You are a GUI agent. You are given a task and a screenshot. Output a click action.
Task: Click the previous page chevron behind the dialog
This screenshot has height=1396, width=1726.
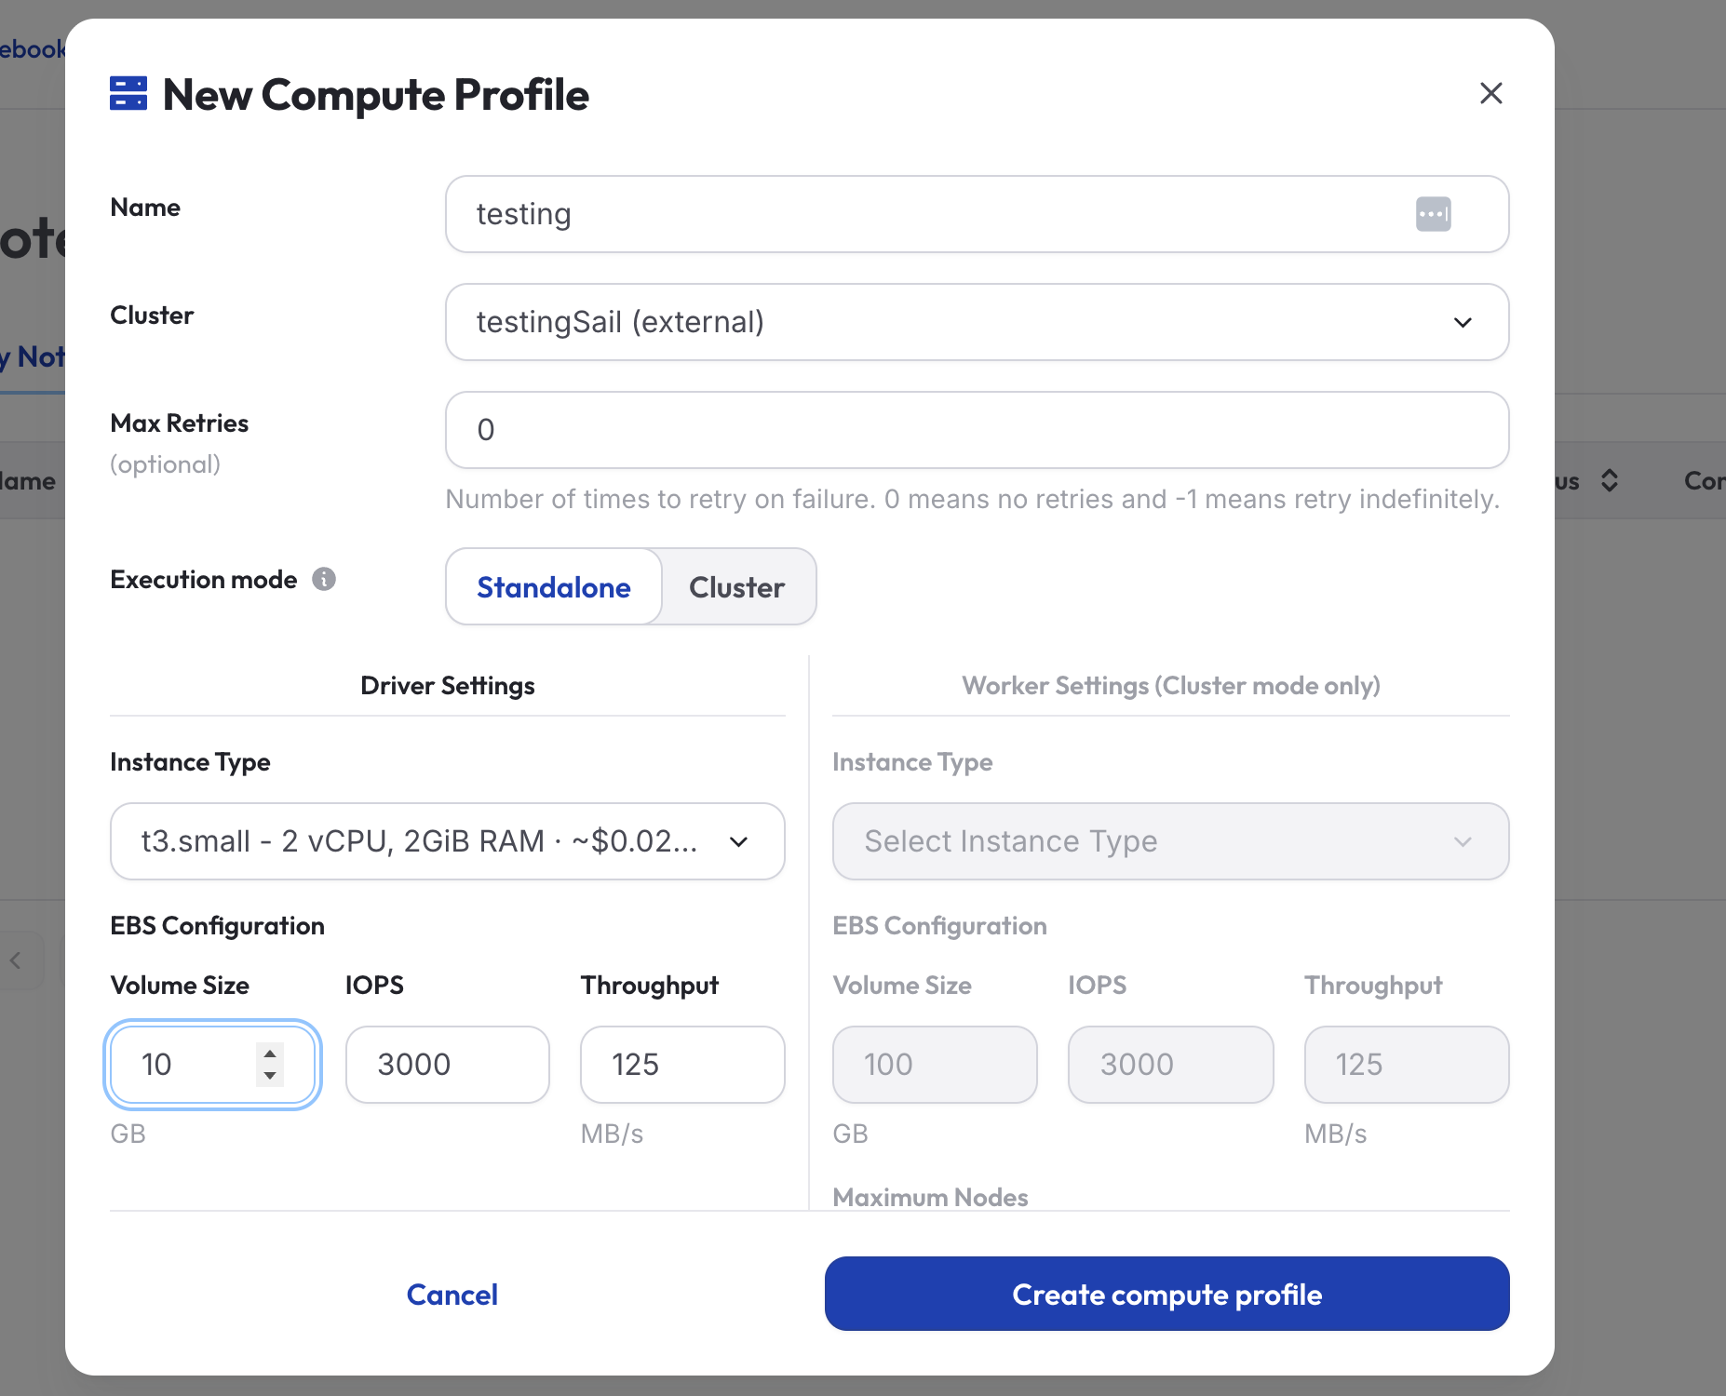coord(16,960)
